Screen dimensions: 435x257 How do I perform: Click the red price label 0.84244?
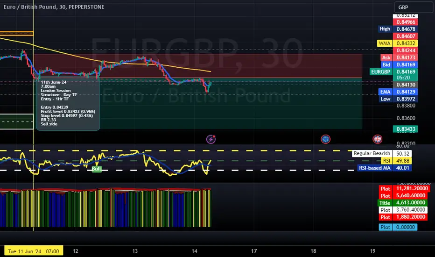[405, 50]
